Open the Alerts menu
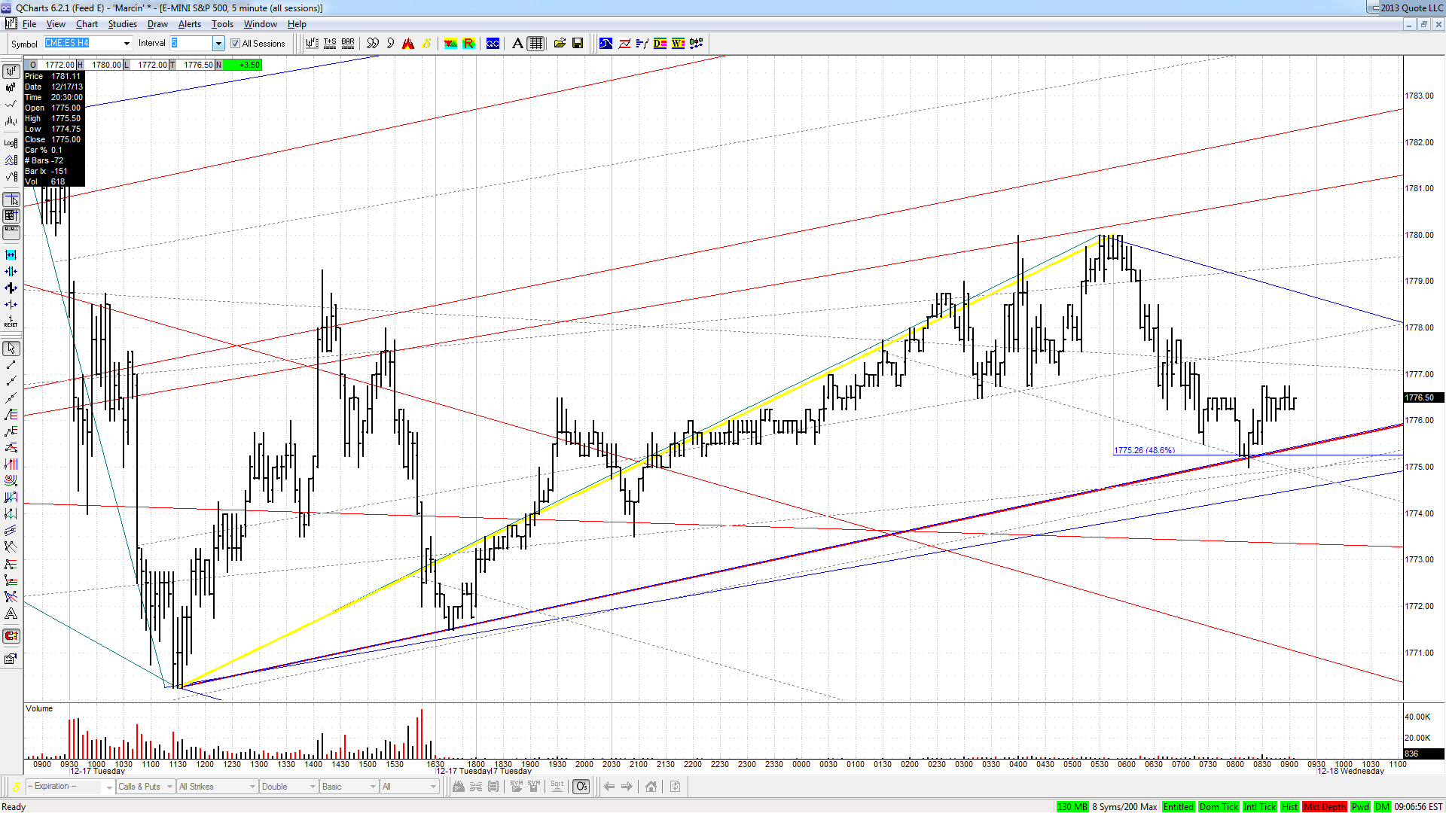Image resolution: width=1446 pixels, height=813 pixels. click(189, 24)
